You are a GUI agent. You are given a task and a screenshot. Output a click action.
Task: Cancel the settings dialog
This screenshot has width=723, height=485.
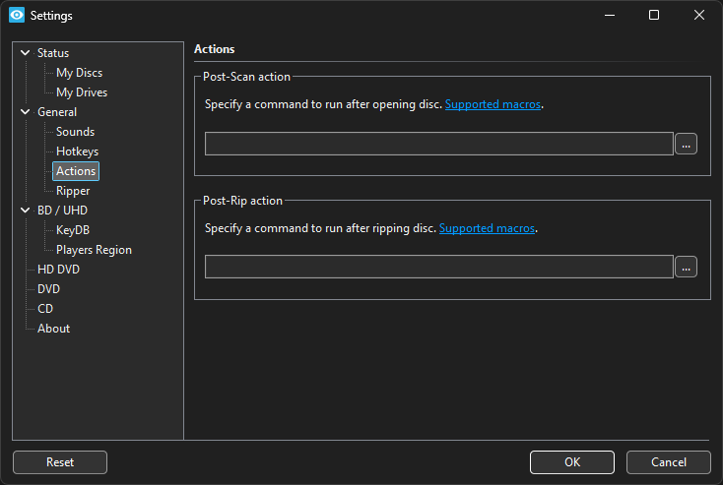click(x=668, y=462)
